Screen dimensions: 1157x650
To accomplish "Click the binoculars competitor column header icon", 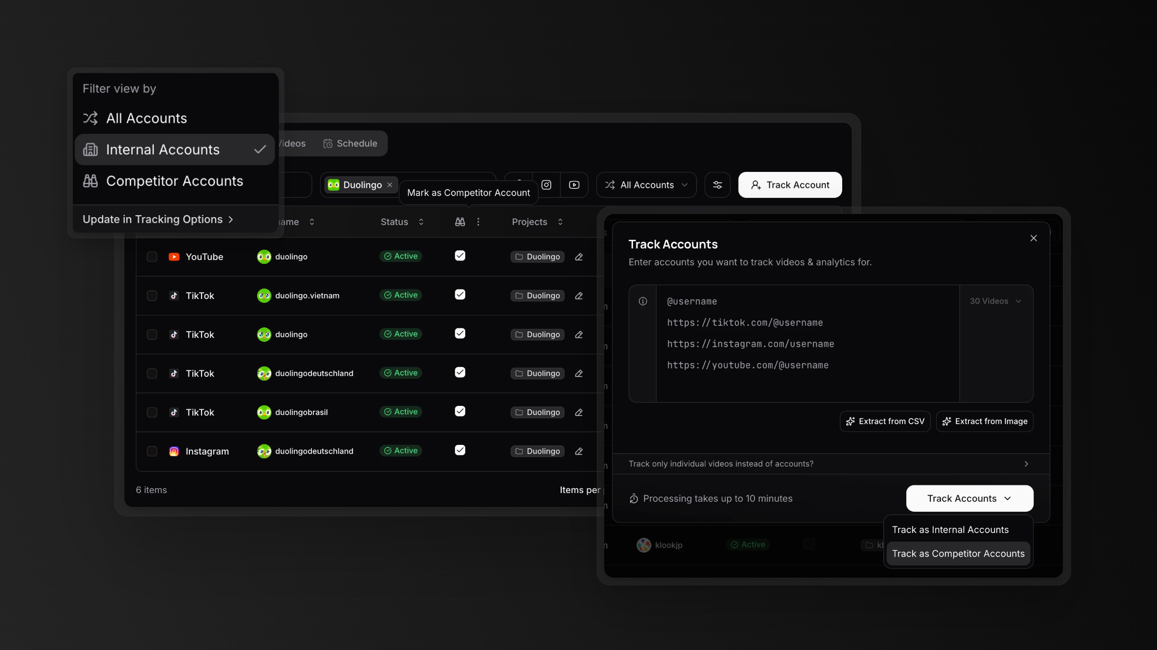I will point(459,222).
